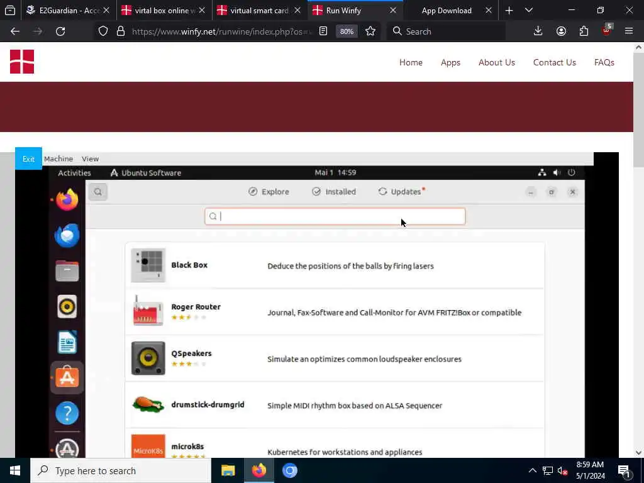Open the View menu

tap(90, 158)
